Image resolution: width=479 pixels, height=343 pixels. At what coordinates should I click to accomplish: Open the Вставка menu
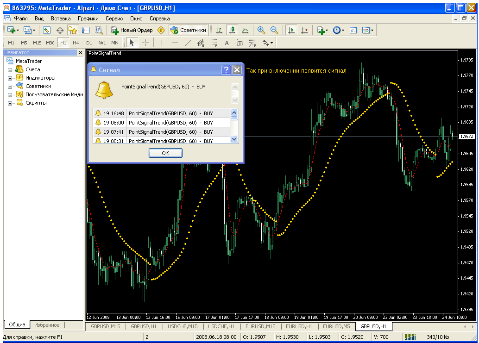(61, 19)
